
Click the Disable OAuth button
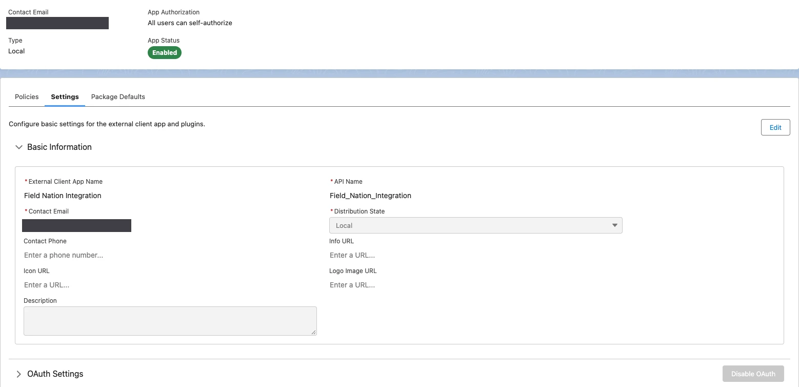(x=753, y=374)
